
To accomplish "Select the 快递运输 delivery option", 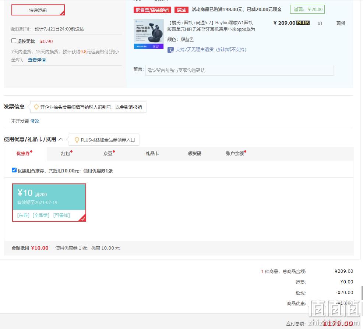I will pyautogui.click(x=38, y=10).
